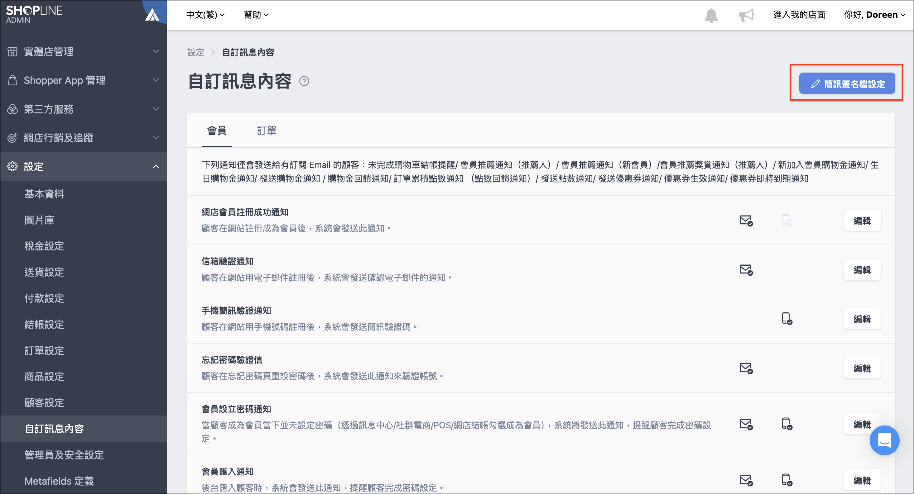Click the 進入我的店面 link
Viewport: 914px width, 494px height.
tap(799, 15)
